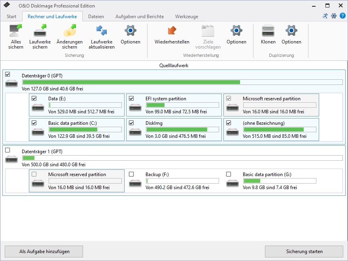Click the Klonen icon
Screen dimensions: 348x261
pyautogui.click(x=268, y=30)
